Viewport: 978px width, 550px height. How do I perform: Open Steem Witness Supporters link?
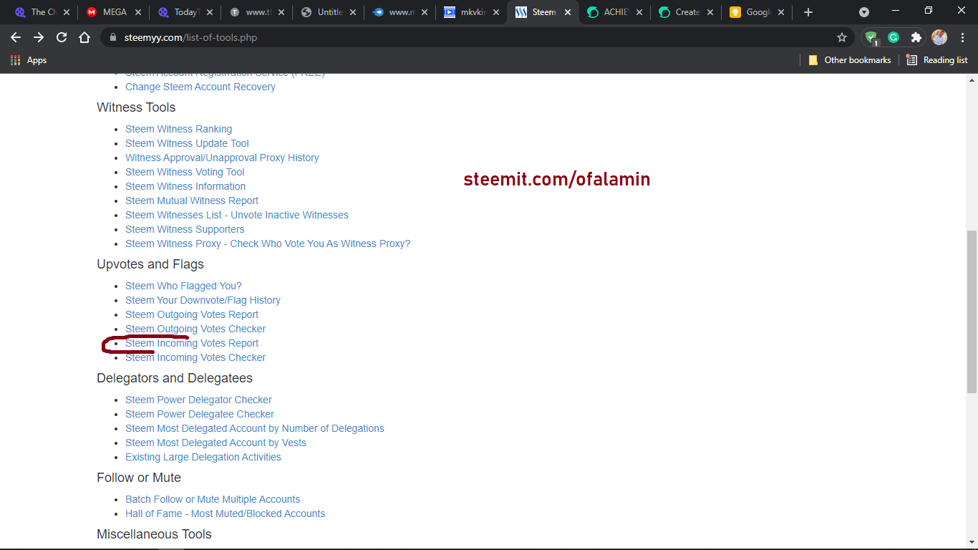point(185,229)
